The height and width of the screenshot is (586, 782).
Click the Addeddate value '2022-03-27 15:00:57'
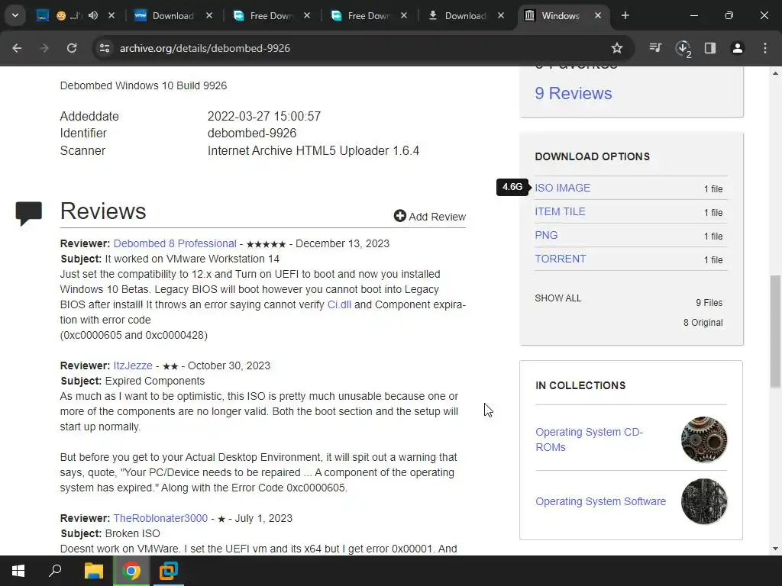point(263,116)
